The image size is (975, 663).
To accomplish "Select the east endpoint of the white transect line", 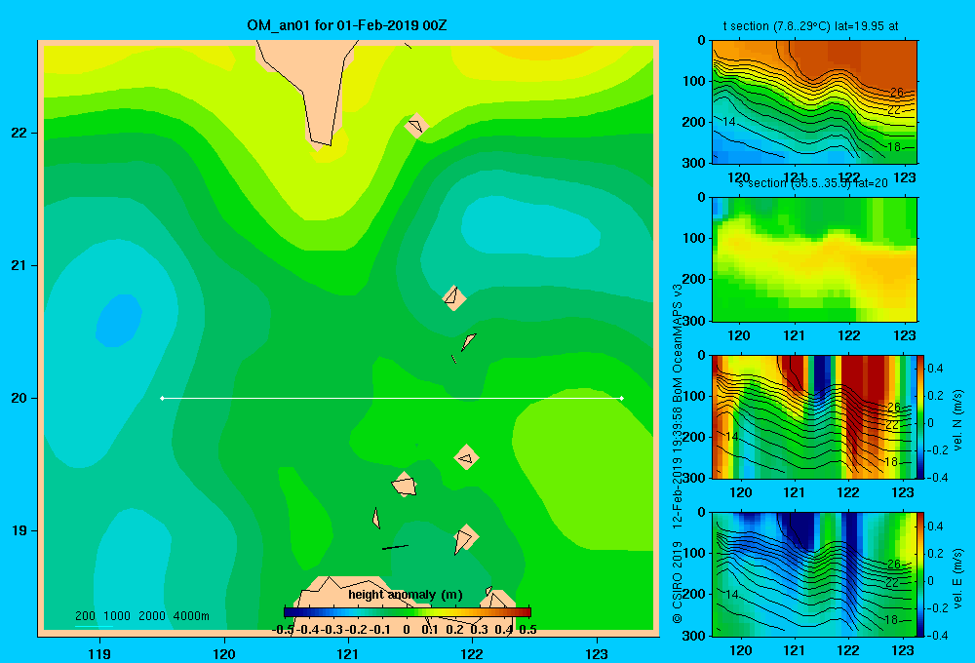I will [x=621, y=398].
